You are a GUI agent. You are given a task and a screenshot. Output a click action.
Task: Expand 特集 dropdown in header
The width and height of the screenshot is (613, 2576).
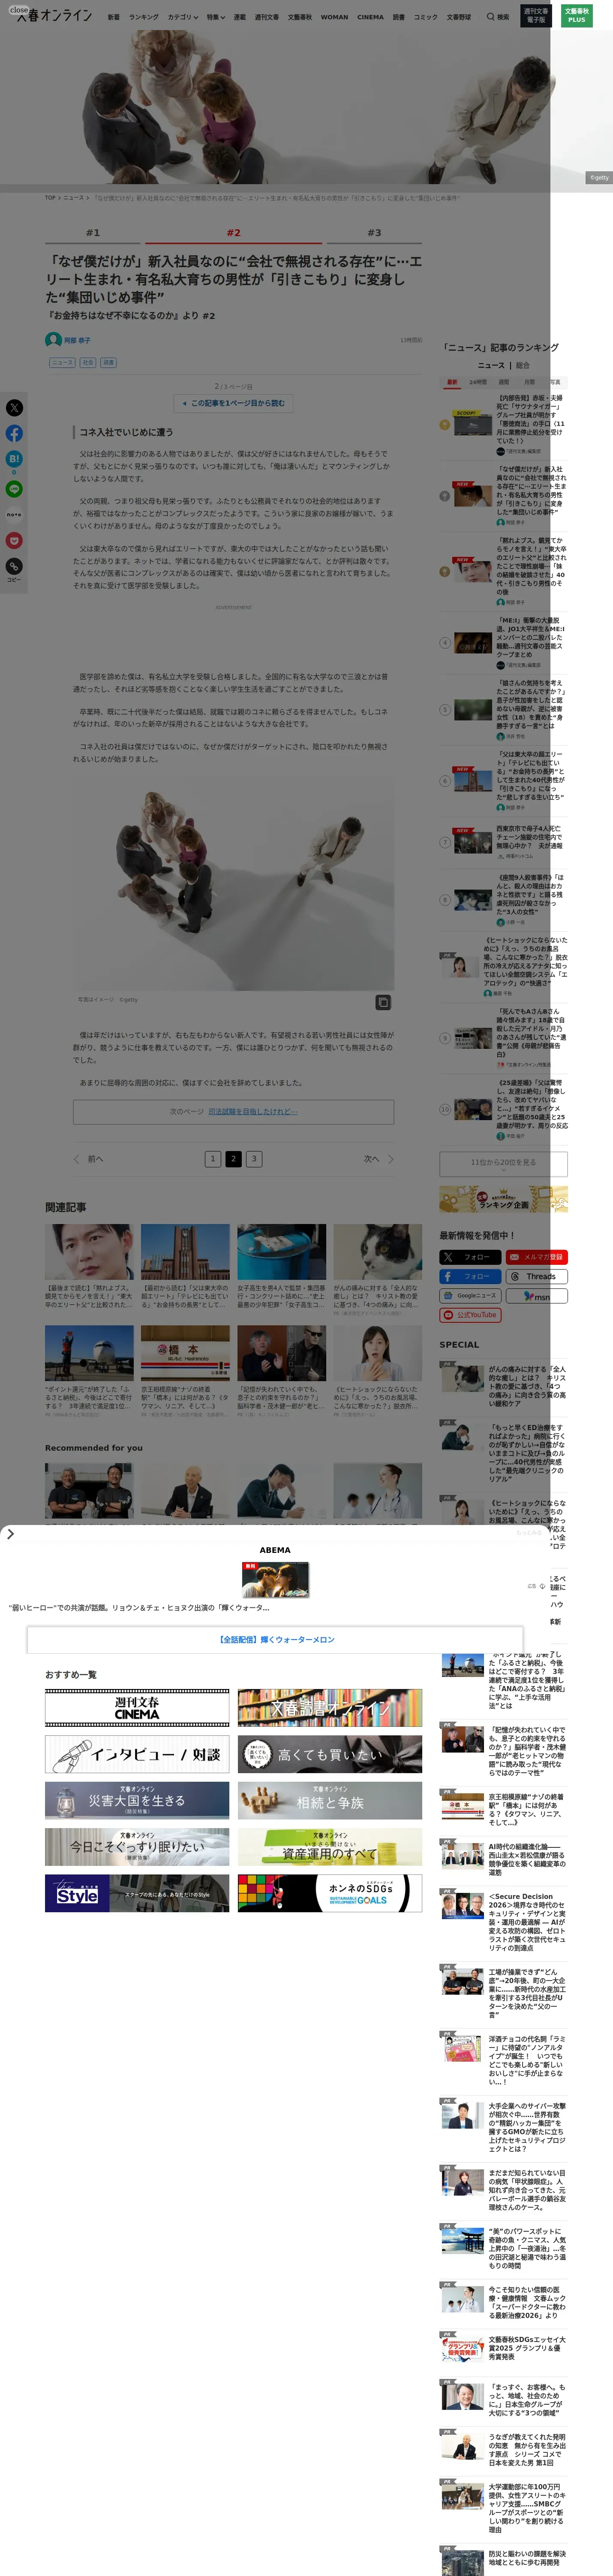click(216, 17)
